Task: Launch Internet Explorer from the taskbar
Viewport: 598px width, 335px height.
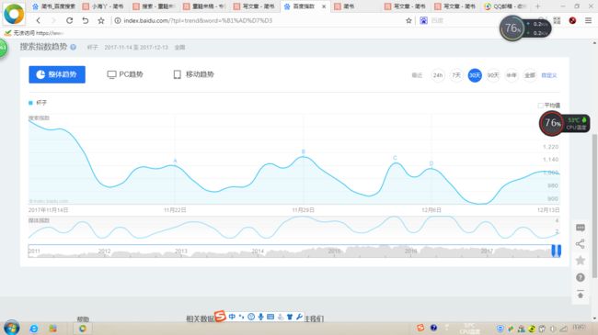Action: (34, 329)
